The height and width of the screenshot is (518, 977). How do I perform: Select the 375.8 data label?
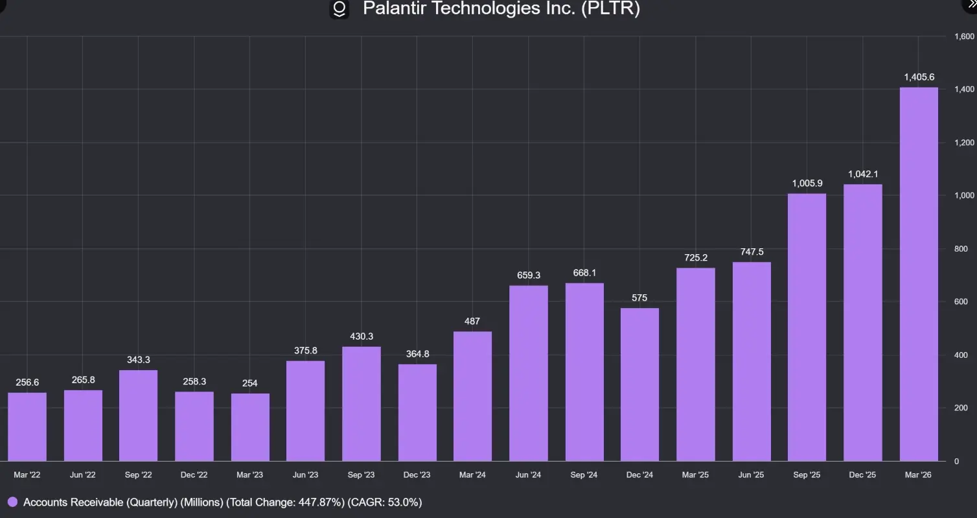[306, 351]
